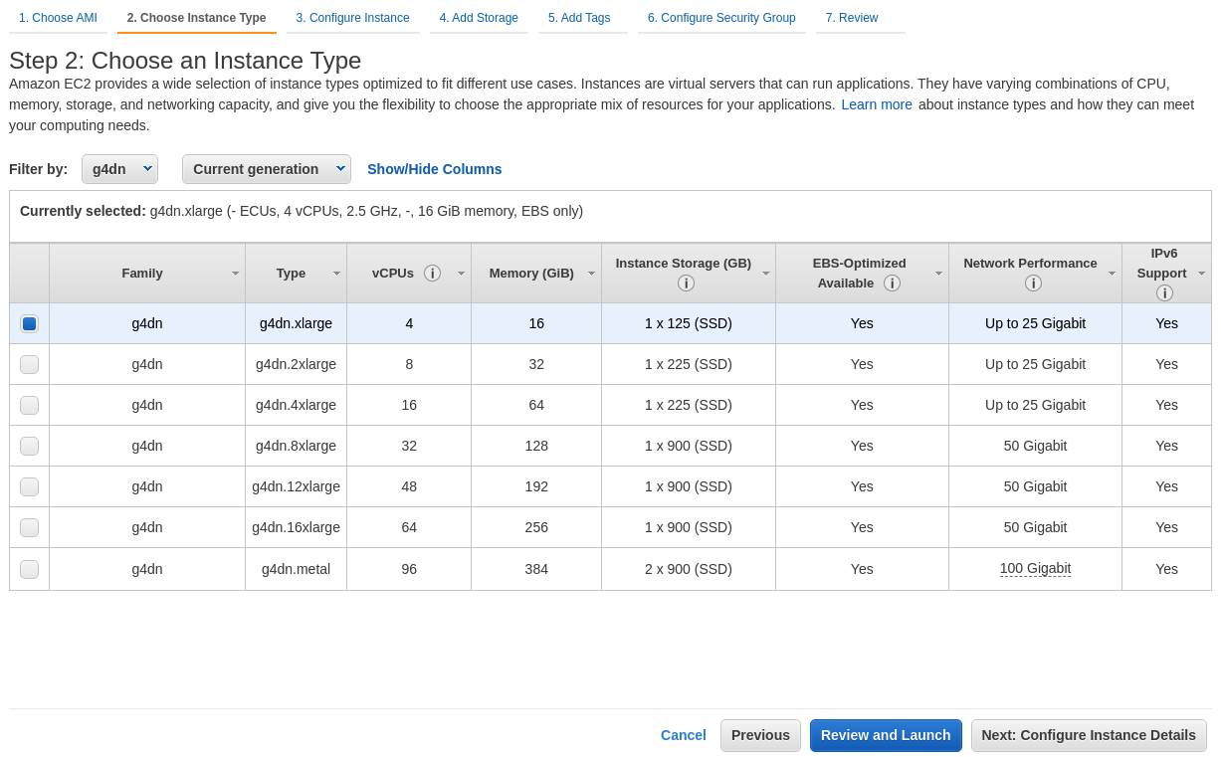Click the Instance Storage info icon

pos(686,283)
